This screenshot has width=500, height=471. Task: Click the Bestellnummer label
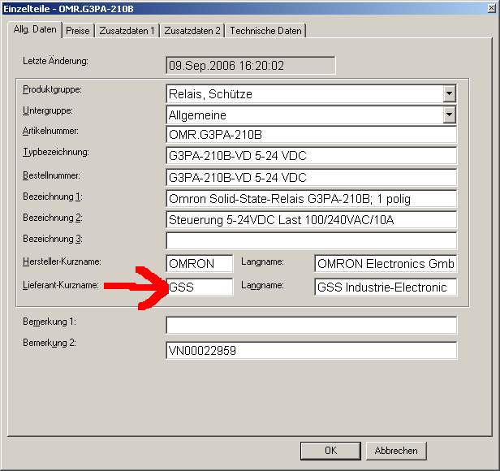tap(51, 175)
